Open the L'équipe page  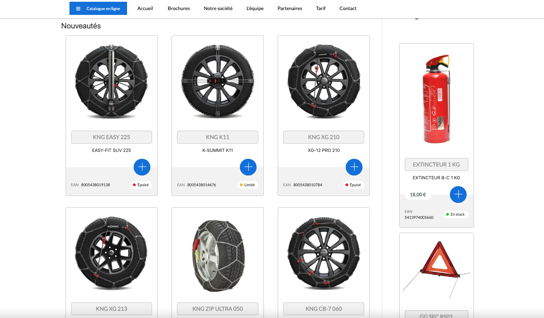[255, 8]
